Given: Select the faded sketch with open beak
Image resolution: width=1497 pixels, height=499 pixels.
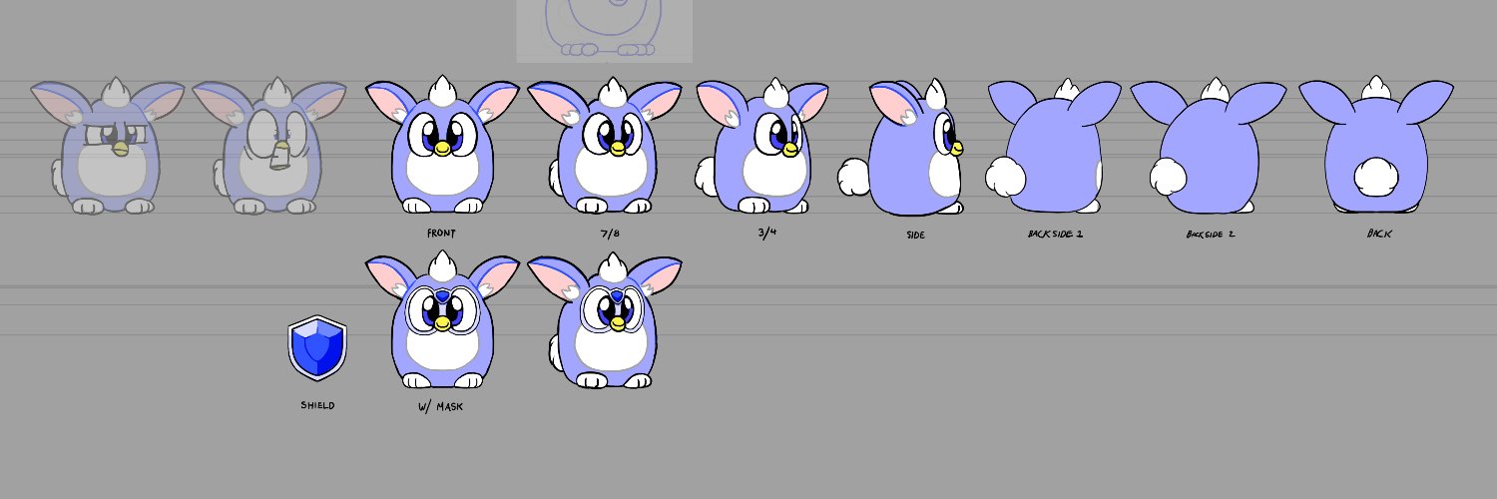Looking at the screenshot, I should point(267,146).
